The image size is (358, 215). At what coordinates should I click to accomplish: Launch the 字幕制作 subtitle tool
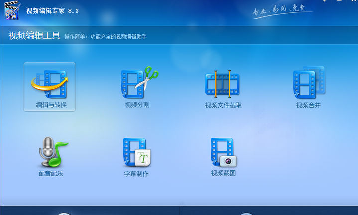click(x=137, y=157)
